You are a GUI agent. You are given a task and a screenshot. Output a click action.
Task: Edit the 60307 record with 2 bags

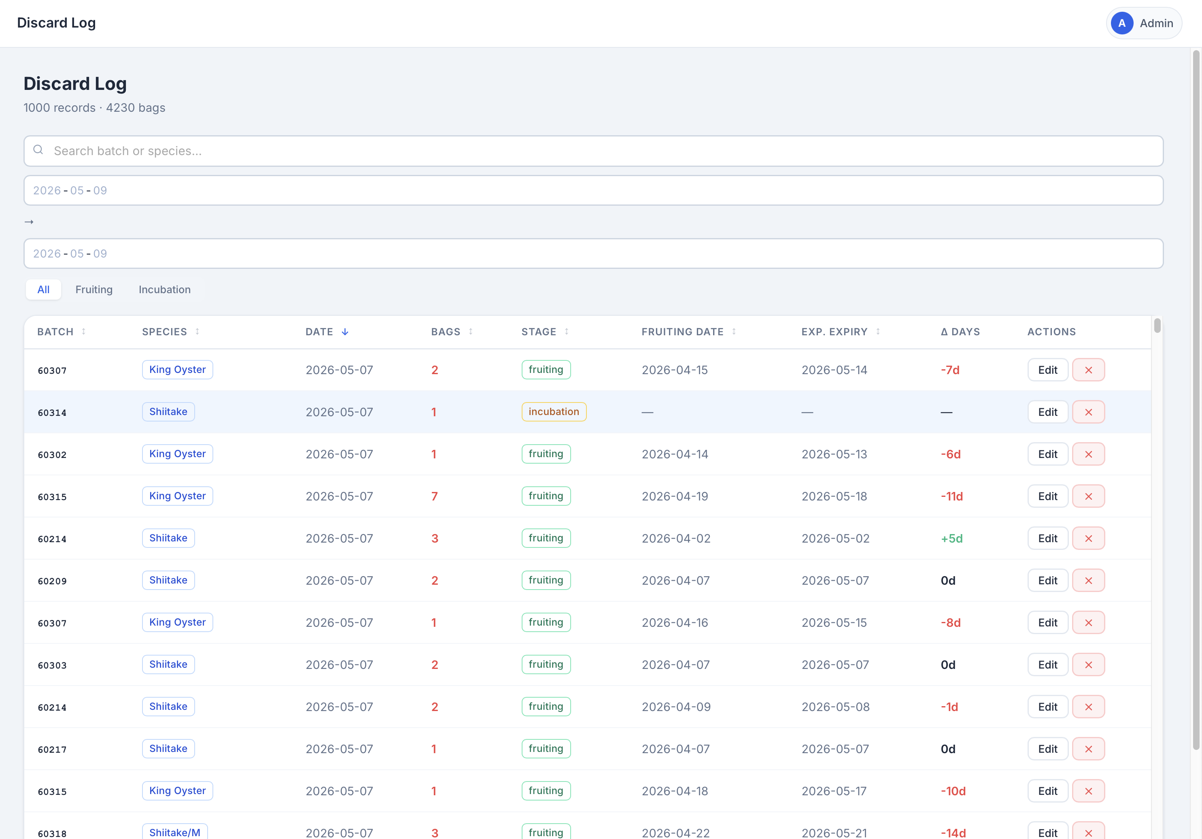1047,370
